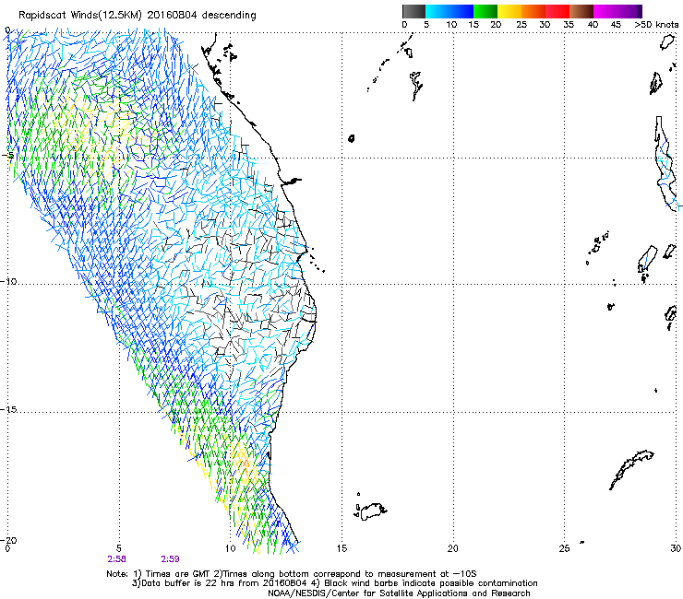Click the '10' longitude label on bottom axis
The image size is (683, 599).
click(231, 548)
